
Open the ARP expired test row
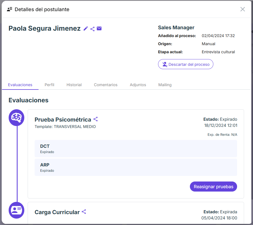click(x=136, y=167)
